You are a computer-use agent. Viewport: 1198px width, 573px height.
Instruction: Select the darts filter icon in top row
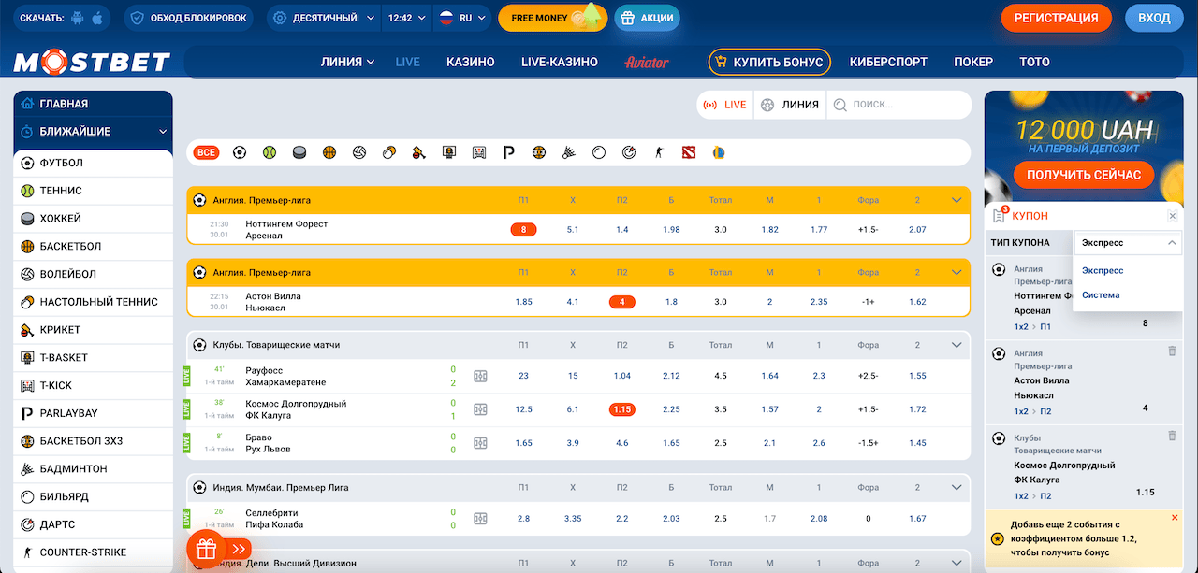pos(628,152)
